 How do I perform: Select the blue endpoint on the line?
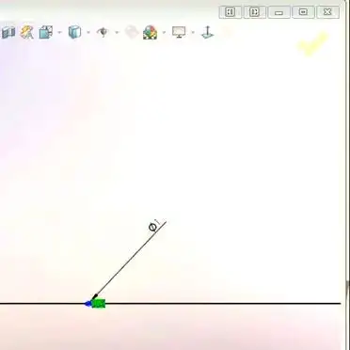(x=88, y=304)
